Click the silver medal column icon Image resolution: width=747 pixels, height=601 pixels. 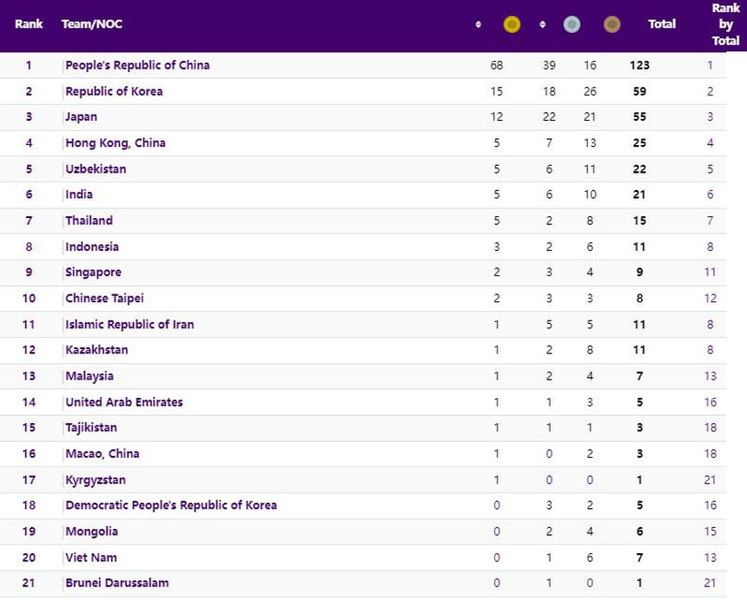pos(572,24)
